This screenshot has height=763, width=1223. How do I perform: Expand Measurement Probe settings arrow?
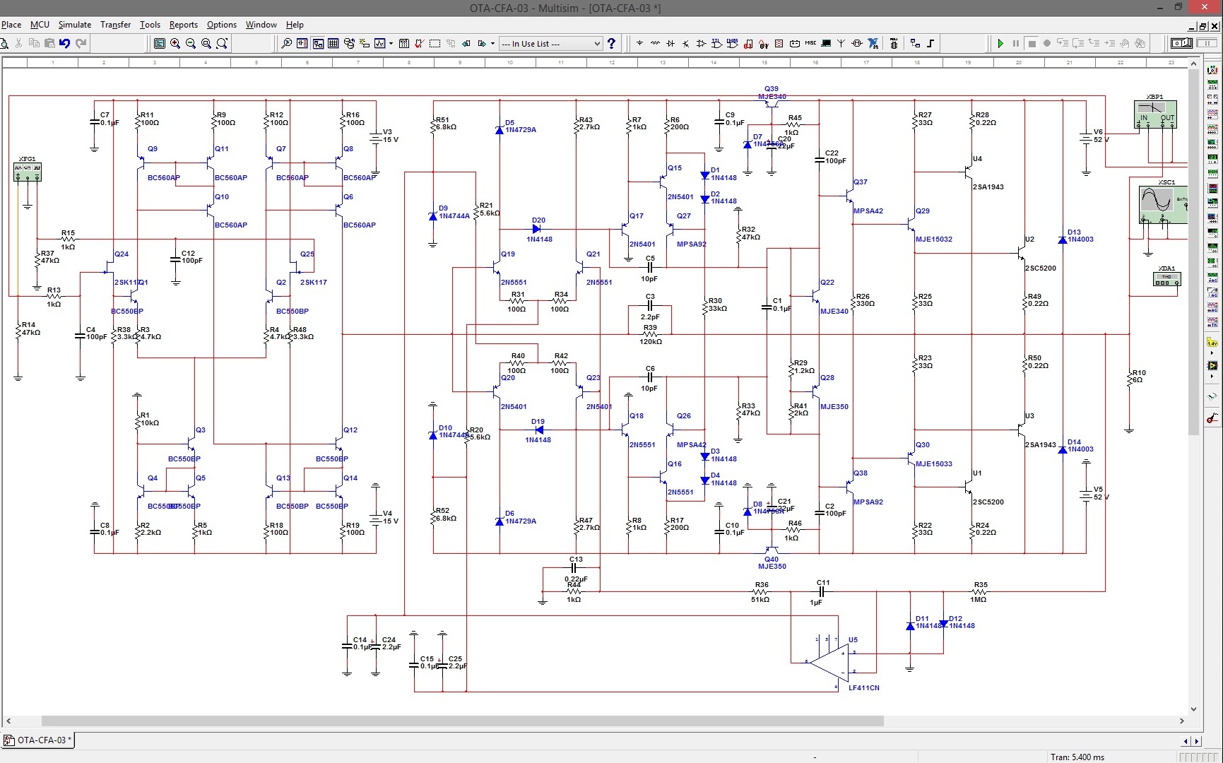pos(1212,353)
